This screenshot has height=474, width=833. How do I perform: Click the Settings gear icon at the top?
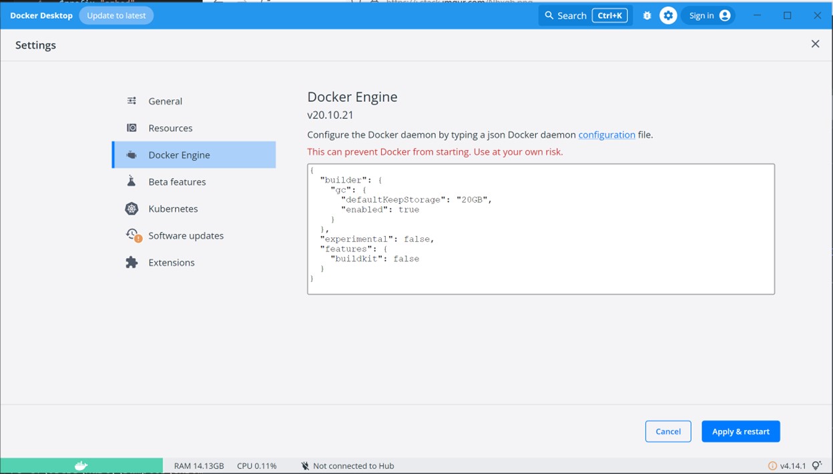coord(668,15)
